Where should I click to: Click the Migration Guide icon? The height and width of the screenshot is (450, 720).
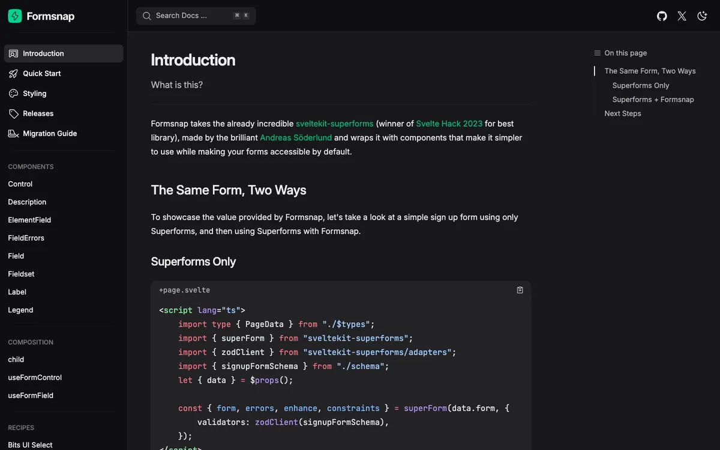[13, 133]
